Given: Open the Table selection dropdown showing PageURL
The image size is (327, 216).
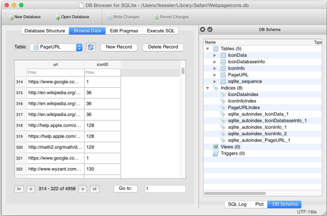Looking at the screenshot, I should [56, 47].
